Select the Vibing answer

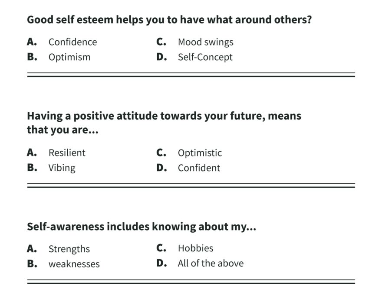[62, 168]
